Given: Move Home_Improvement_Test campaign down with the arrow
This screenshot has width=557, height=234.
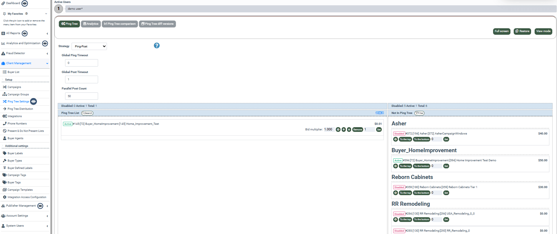Looking at the screenshot, I should (349, 130).
